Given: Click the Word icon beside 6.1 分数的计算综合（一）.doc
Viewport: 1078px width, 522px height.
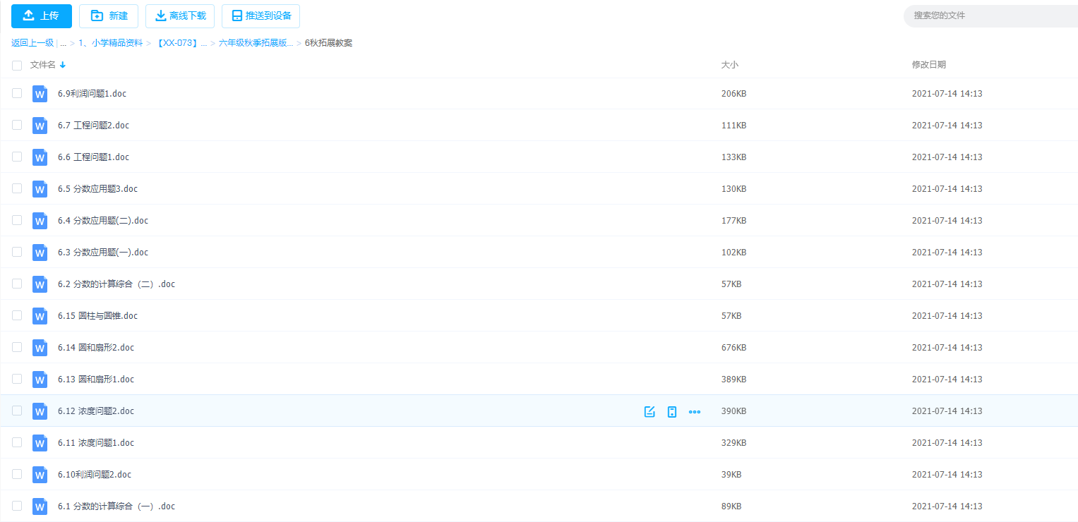Looking at the screenshot, I should click(40, 506).
